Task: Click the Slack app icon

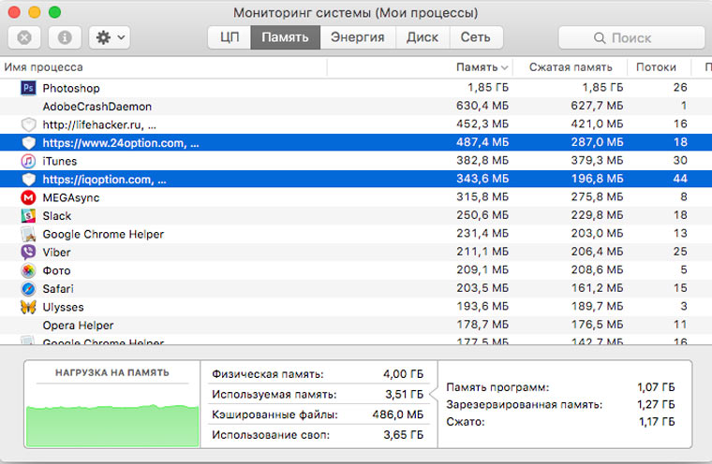Action: click(x=28, y=215)
